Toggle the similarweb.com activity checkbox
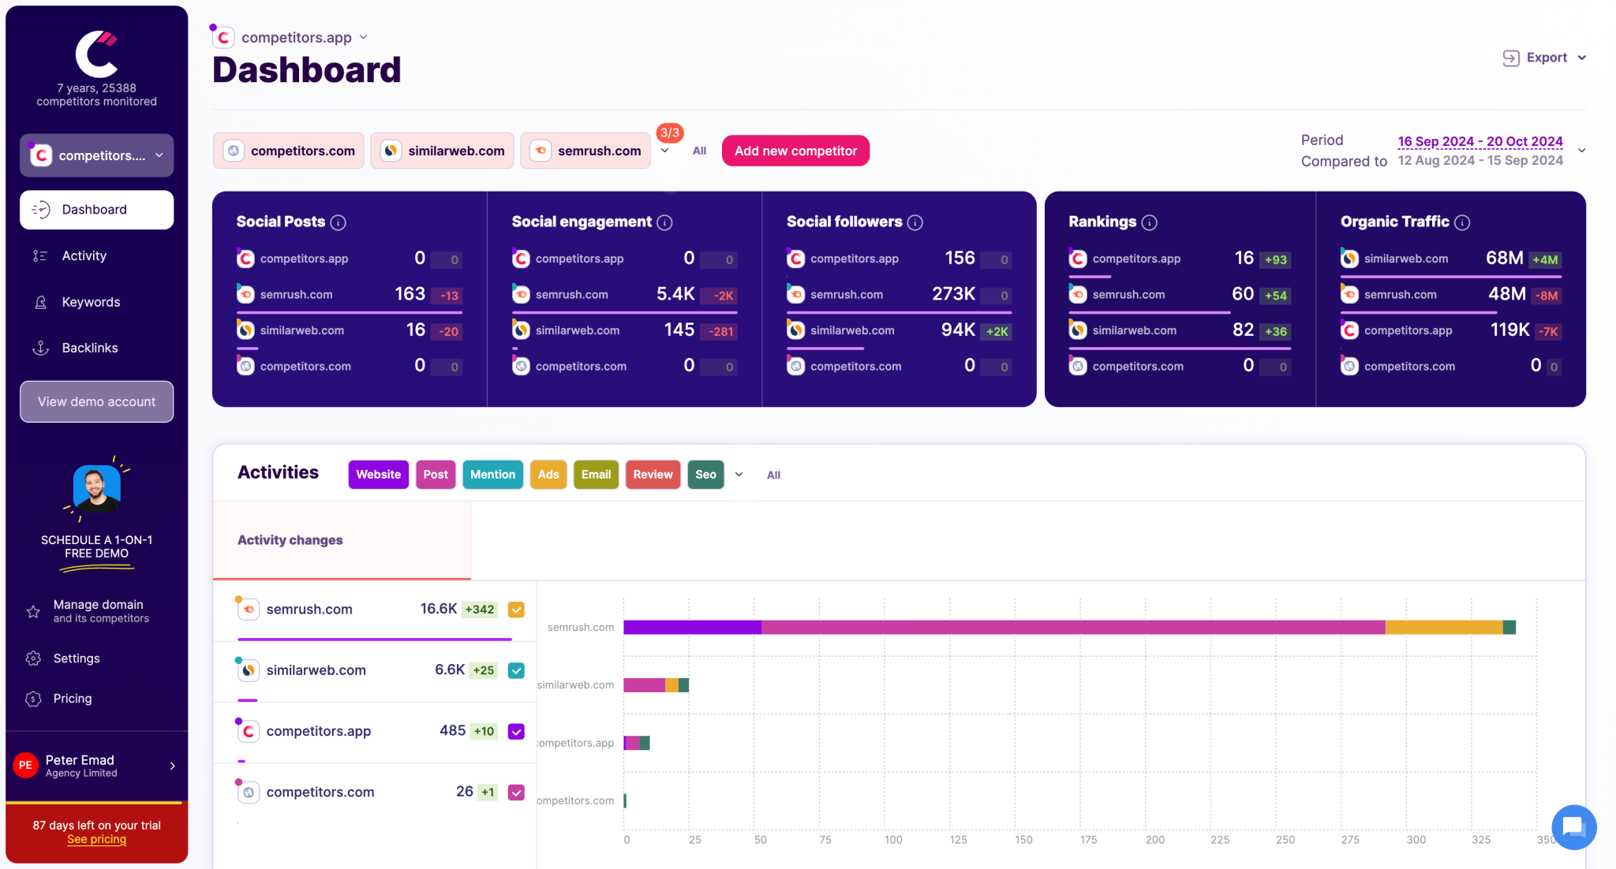The height and width of the screenshot is (869, 1616). (516, 670)
